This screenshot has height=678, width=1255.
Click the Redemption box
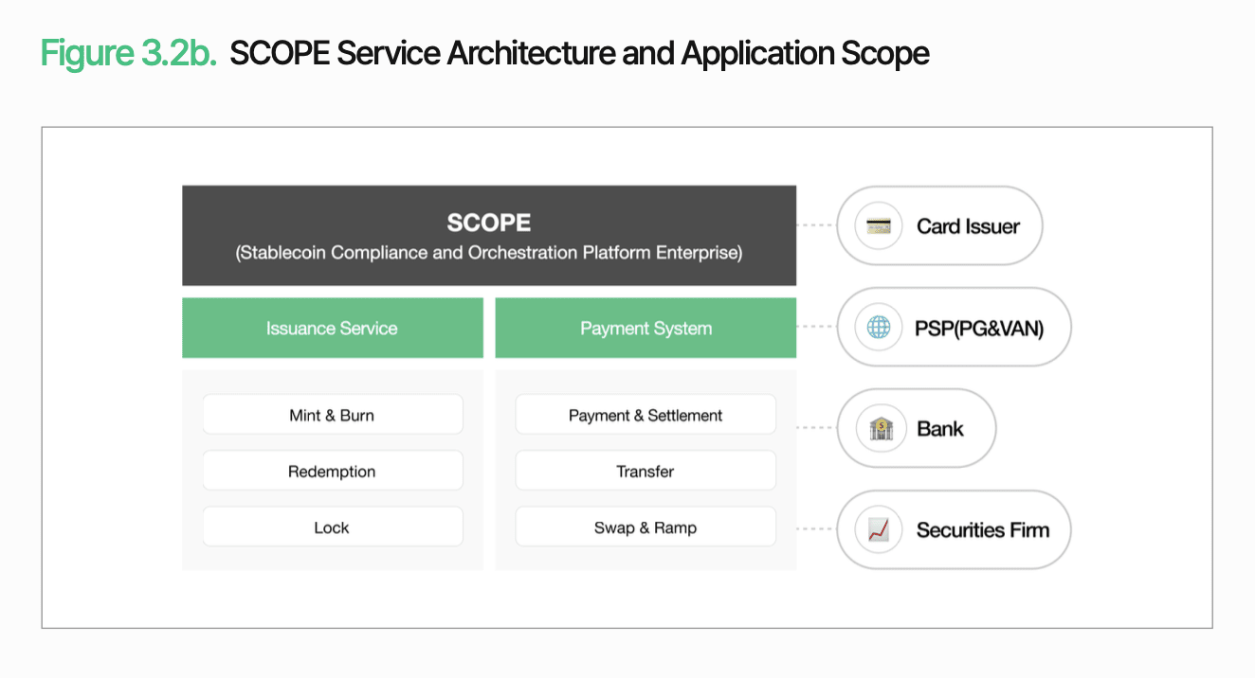coord(333,471)
